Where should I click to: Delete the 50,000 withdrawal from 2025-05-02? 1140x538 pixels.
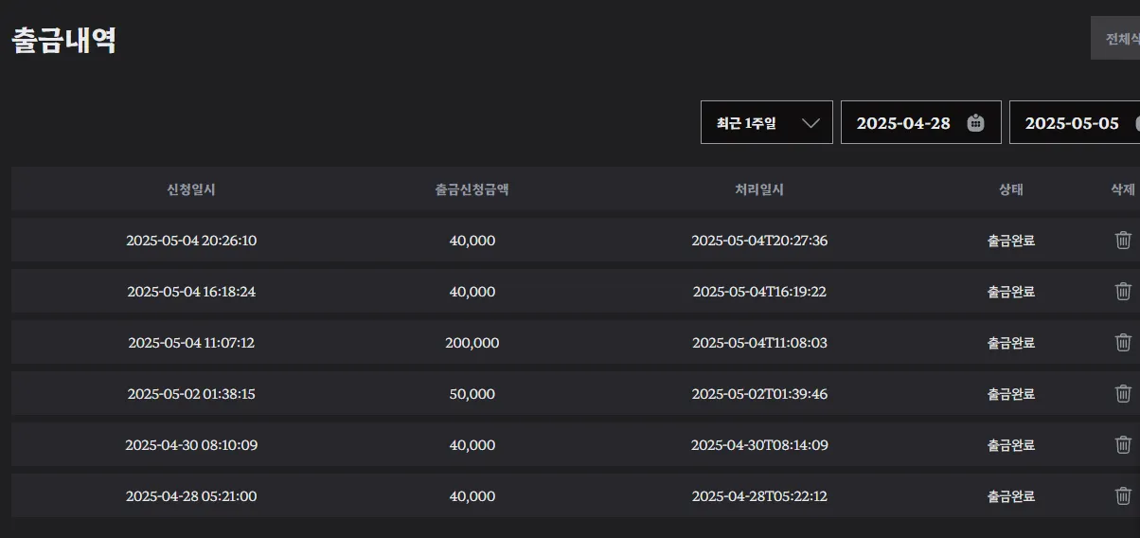pyautogui.click(x=1123, y=394)
